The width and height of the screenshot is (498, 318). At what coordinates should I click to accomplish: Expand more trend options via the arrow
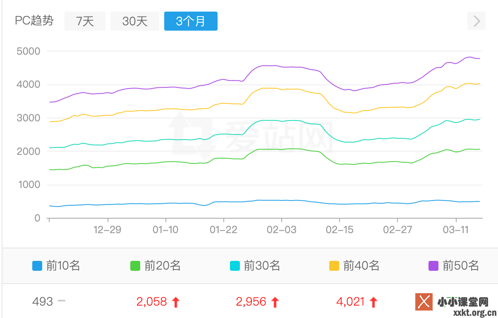click(x=476, y=21)
